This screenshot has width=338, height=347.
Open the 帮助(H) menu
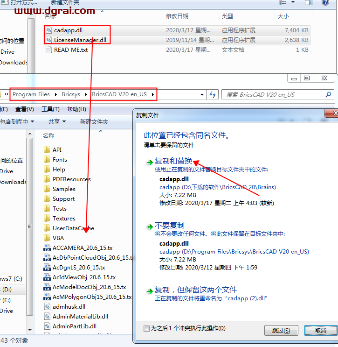76,109
